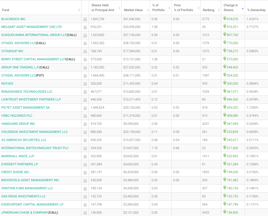Click grid icon in INTERNATIONAL BIOTECHNOLOGY TRUST row

[x=85, y=148]
